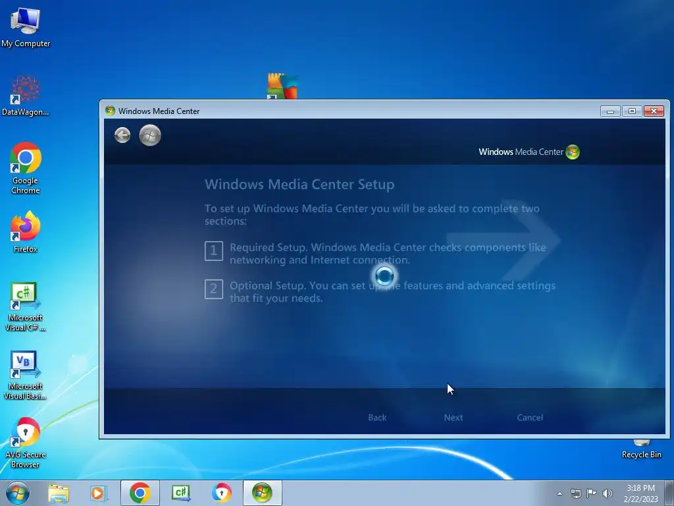Click the Windows Media Center logo orb
The height and width of the screenshot is (506, 674).
pos(573,152)
